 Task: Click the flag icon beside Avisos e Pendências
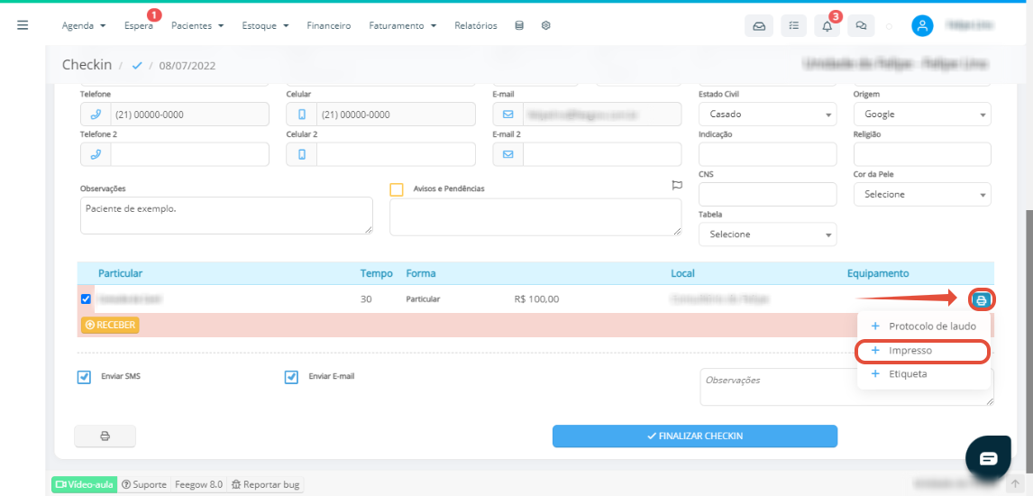click(677, 186)
